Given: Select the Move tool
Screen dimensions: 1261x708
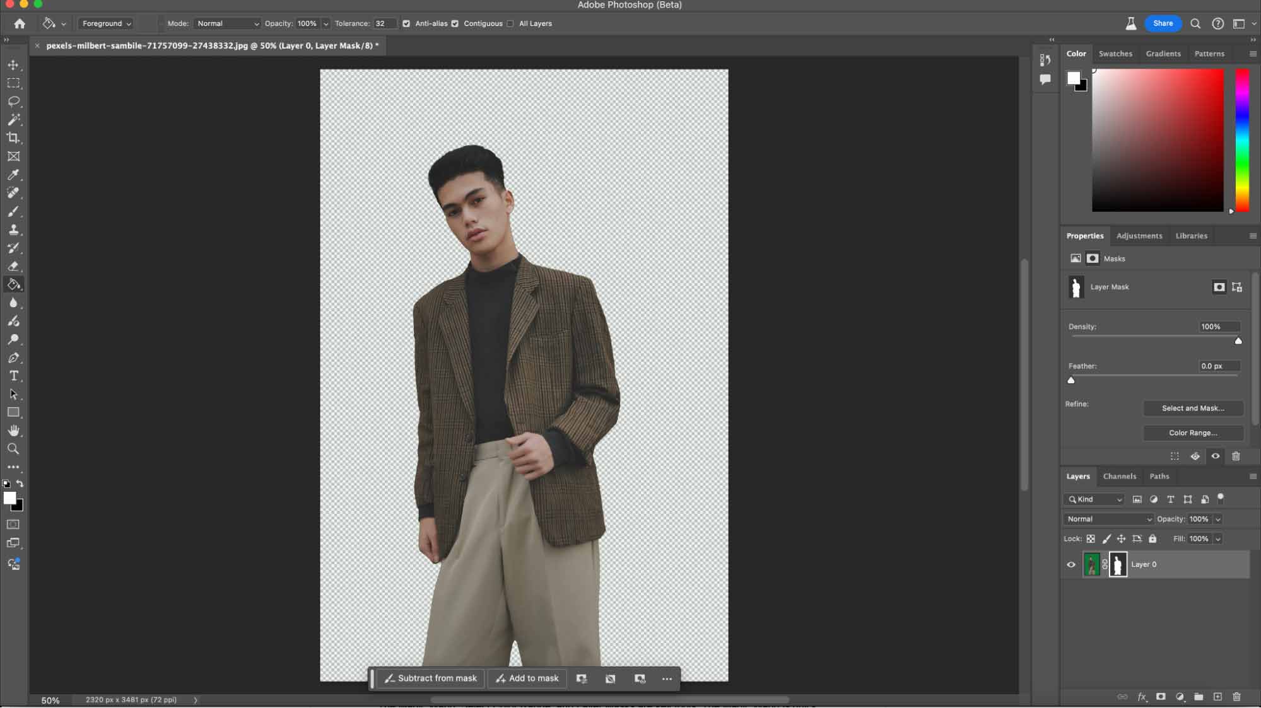Looking at the screenshot, I should (x=13, y=65).
